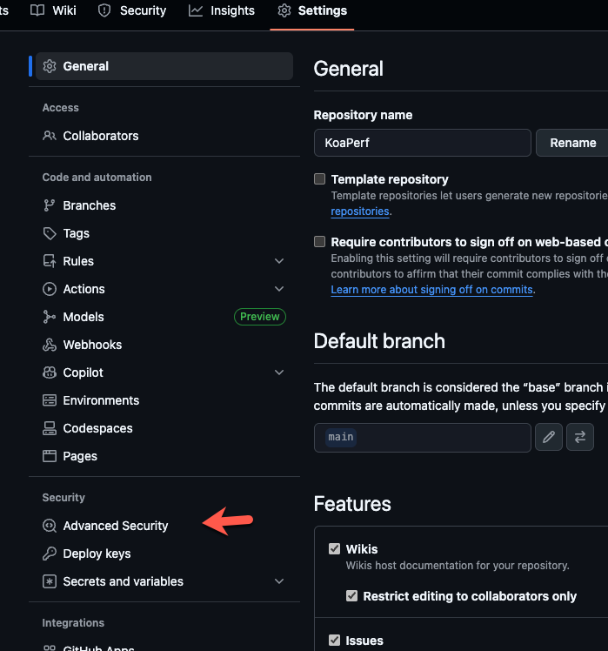Go to Branches settings
This screenshot has width=608, height=651.
pyautogui.click(x=164, y=205)
